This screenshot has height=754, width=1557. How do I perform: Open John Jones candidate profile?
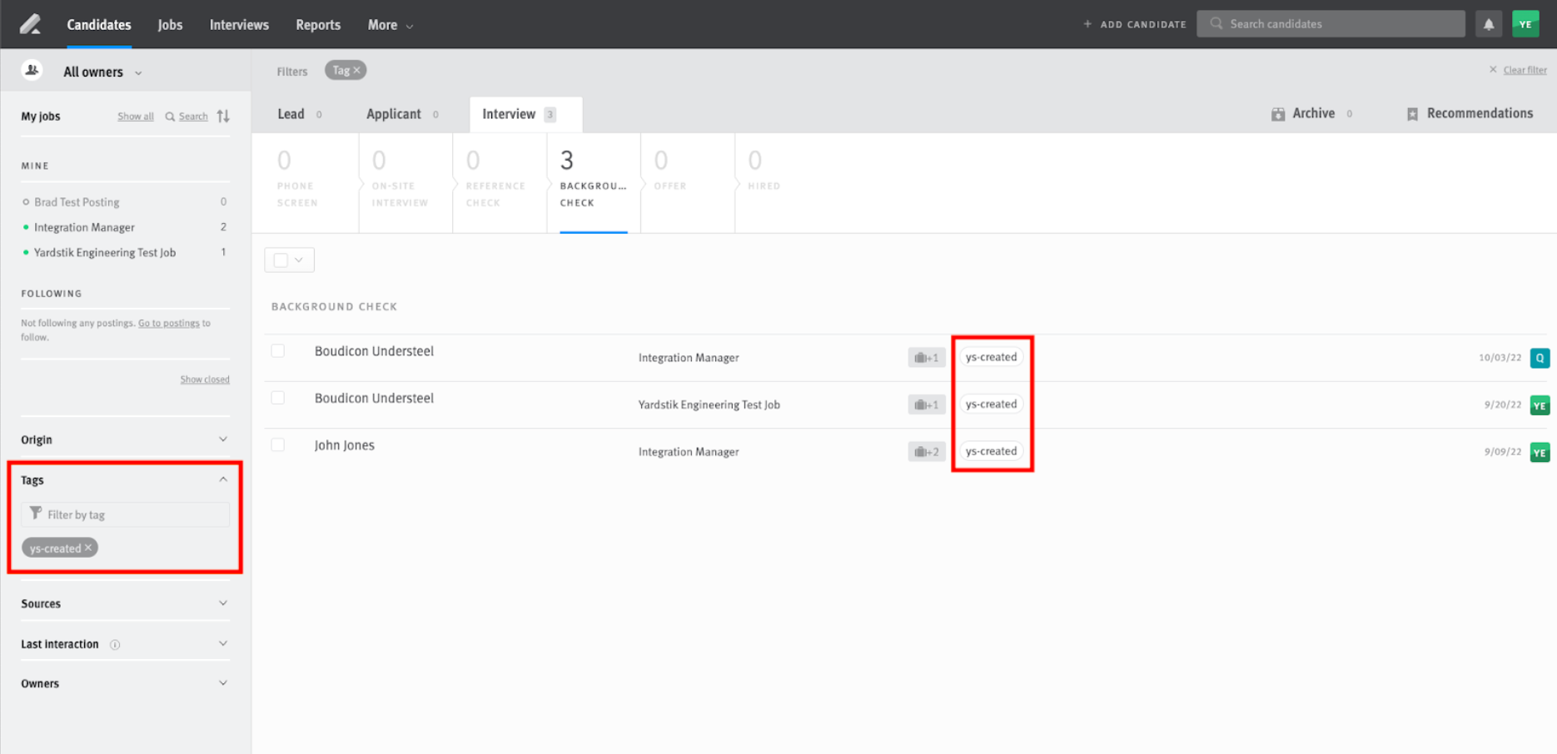click(345, 445)
